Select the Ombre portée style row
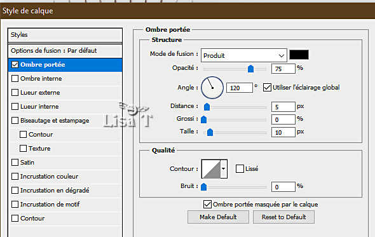The width and height of the screenshot is (375, 237). point(65,65)
